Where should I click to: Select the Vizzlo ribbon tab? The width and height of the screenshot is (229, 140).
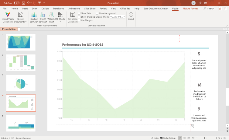175,9
